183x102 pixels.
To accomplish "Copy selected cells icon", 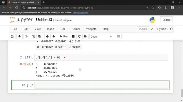I will (x=33, y=37).
